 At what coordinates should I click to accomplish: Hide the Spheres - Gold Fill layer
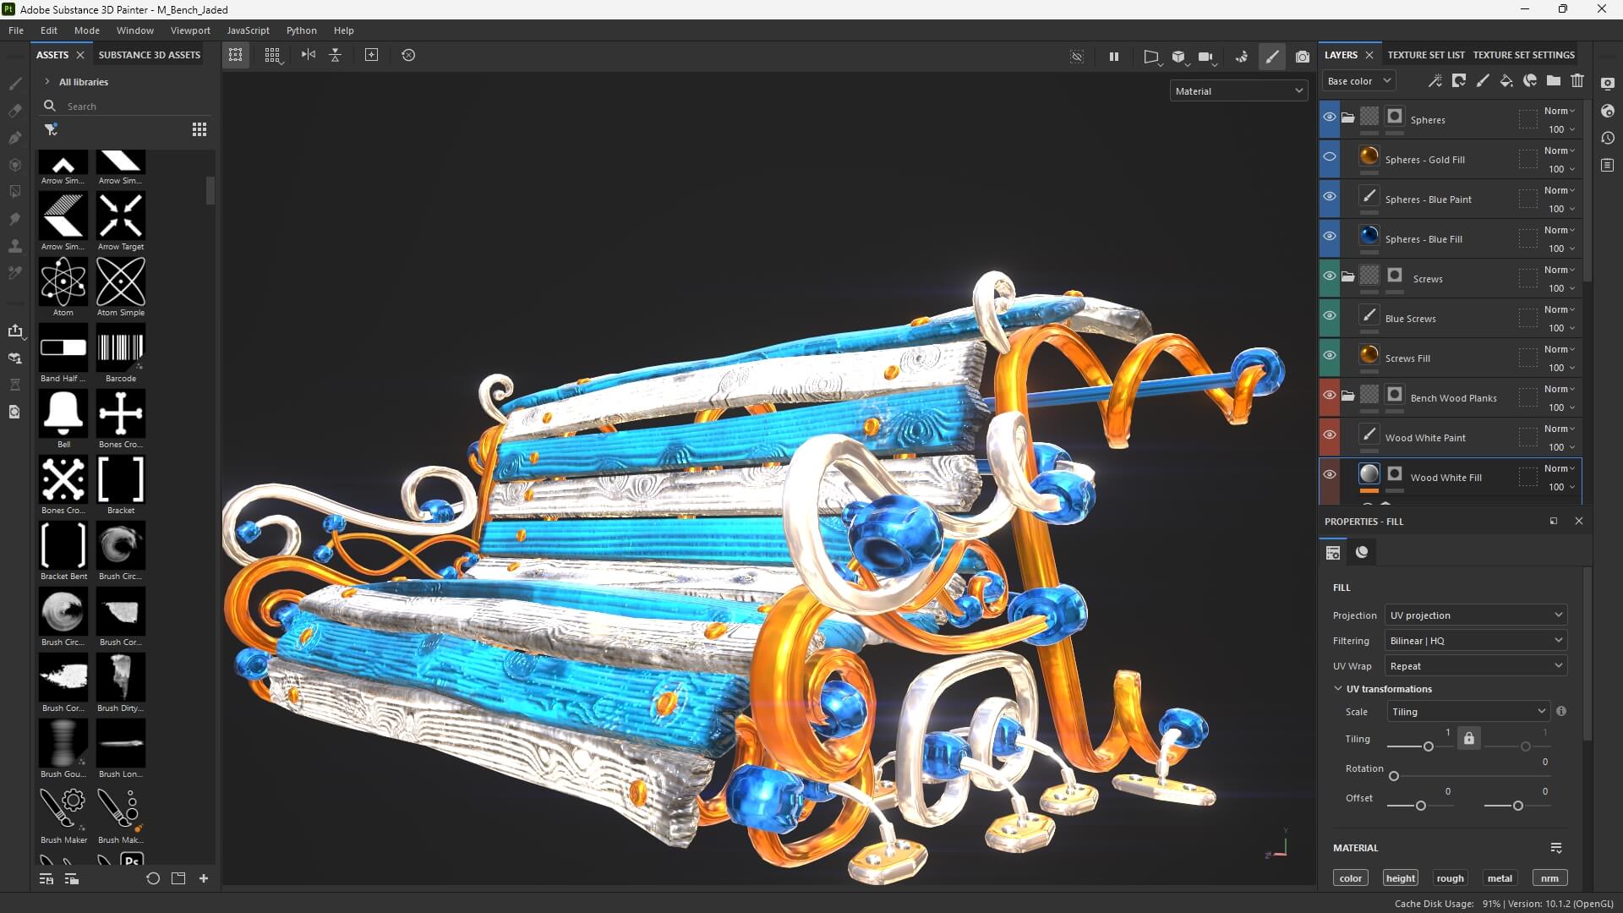click(1330, 157)
